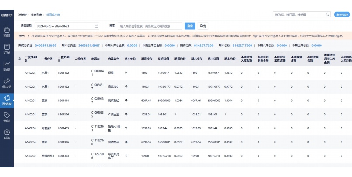Open the 订单 section in the sidebar
The width and height of the screenshot is (352, 177).
click(7, 49)
